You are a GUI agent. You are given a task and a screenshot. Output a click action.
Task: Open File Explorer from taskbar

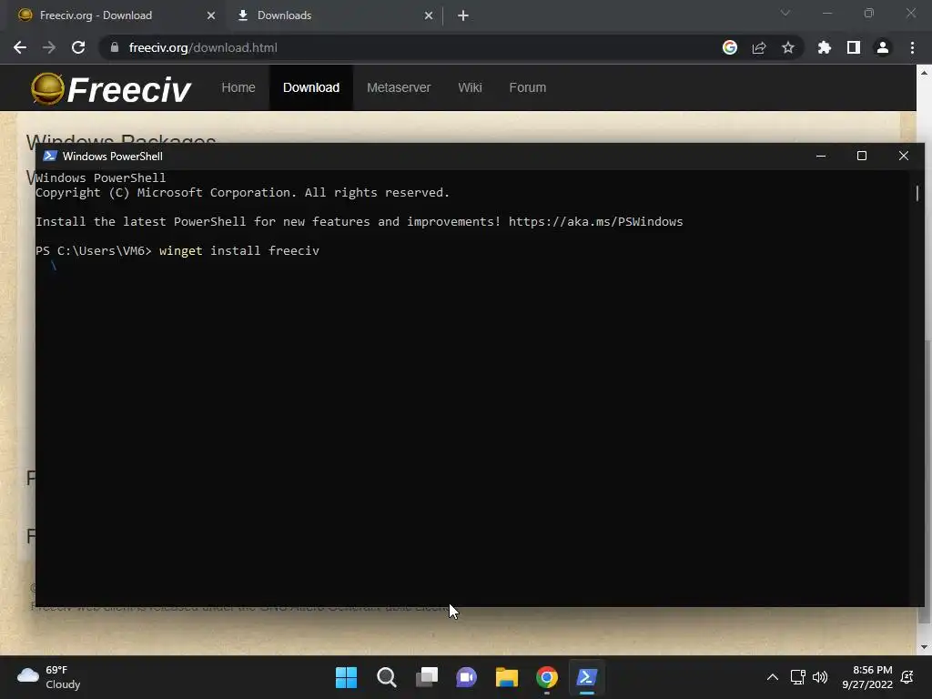pos(506,677)
